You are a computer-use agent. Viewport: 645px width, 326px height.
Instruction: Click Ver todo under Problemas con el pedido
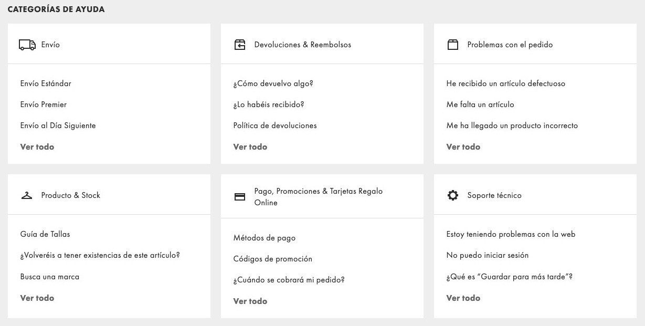[x=463, y=147]
